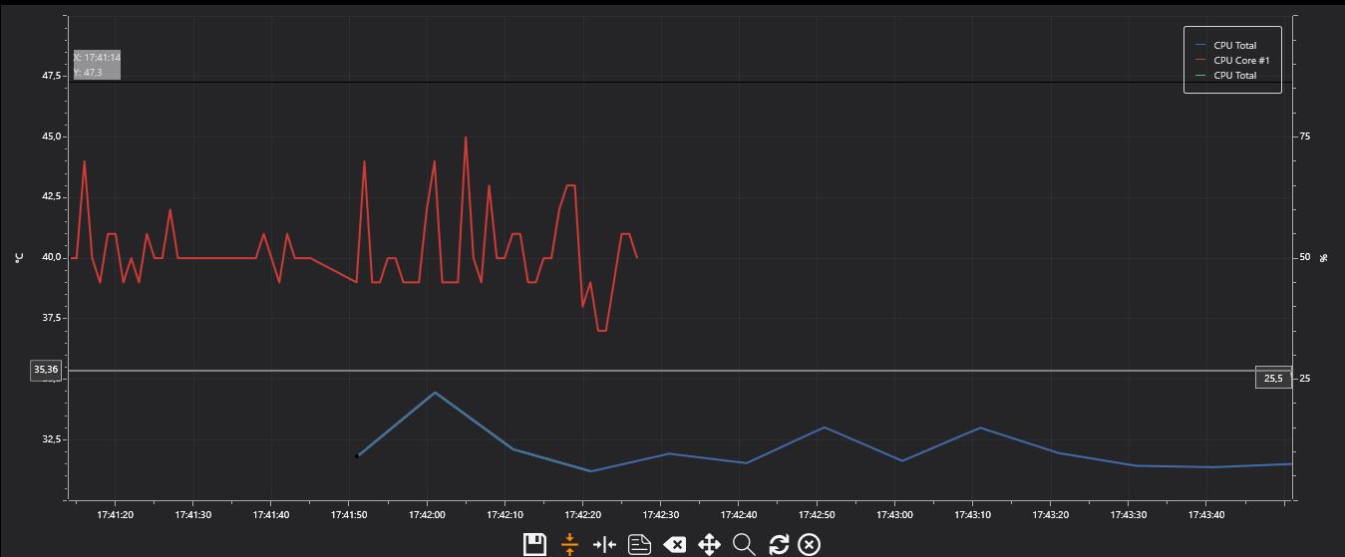Toggle the blue CPU Total legend entry
The width and height of the screenshot is (1345, 557).
[1233, 46]
